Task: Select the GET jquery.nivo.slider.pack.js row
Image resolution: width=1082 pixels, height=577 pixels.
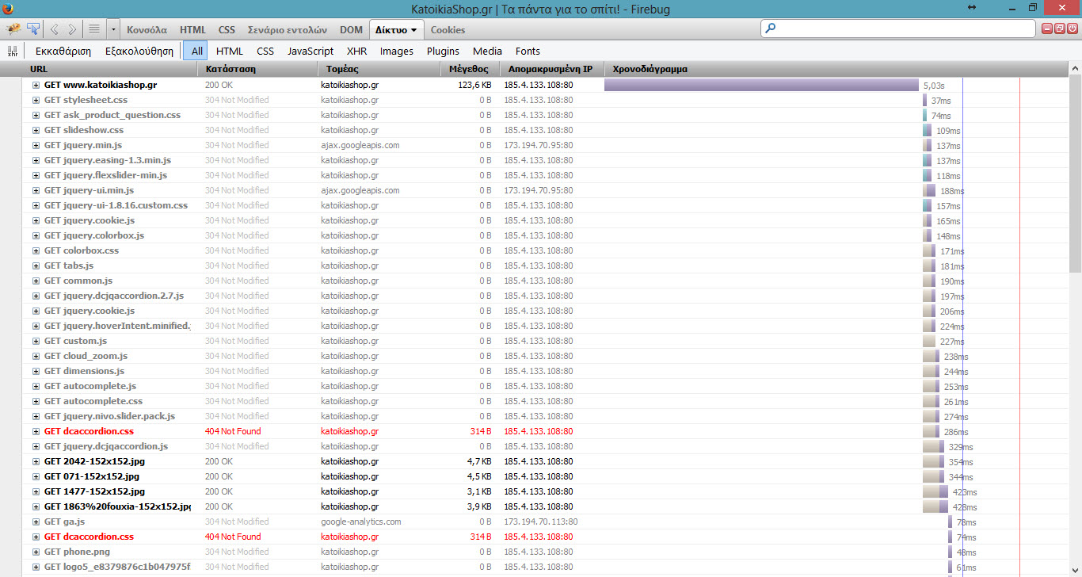Action: pos(546,416)
